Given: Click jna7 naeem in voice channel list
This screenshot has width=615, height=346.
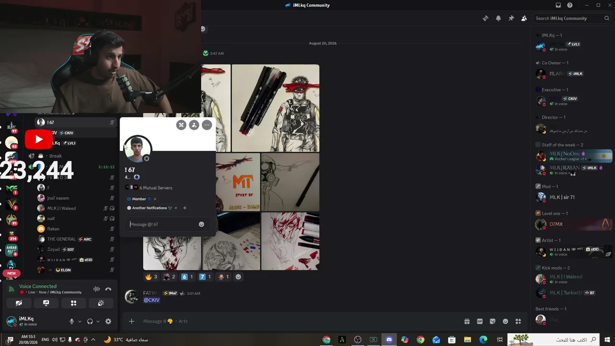Looking at the screenshot, I should tap(76, 198).
